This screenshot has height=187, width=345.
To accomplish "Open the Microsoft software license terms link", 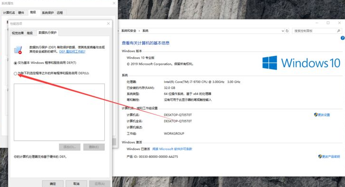I will (172, 149).
